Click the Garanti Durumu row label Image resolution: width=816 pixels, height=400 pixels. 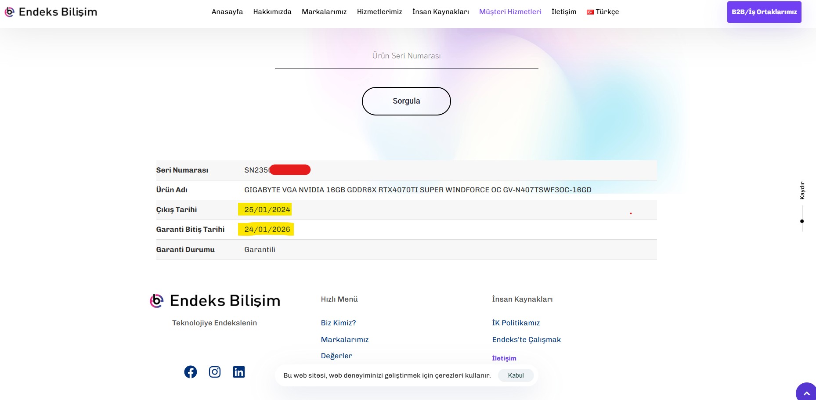(185, 249)
